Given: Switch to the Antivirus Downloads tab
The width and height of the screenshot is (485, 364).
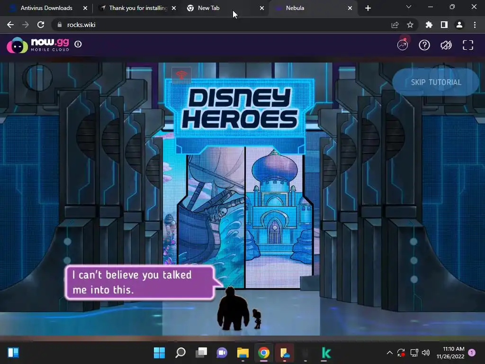Looking at the screenshot, I should click(x=46, y=8).
